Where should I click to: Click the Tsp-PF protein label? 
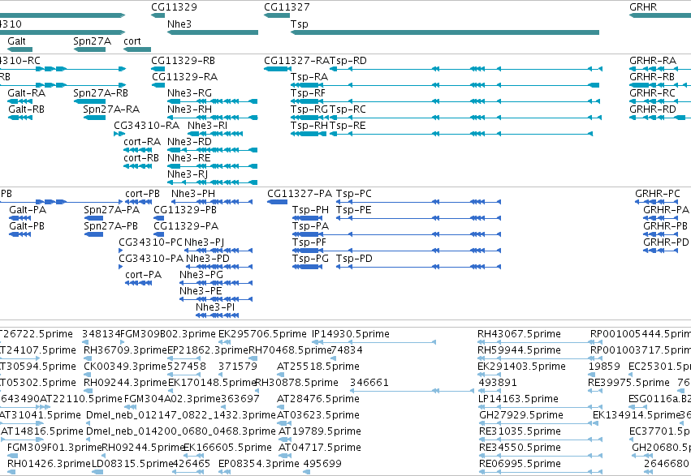tap(309, 242)
